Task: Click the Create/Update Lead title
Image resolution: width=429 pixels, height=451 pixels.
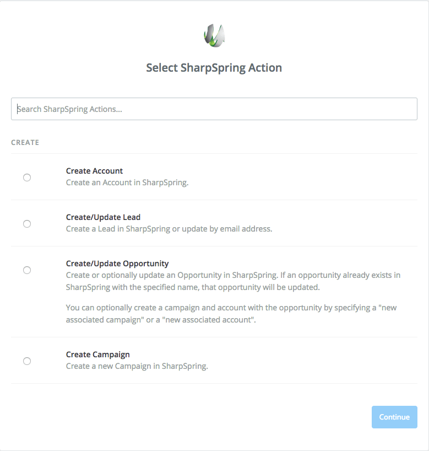Action: pyautogui.click(x=103, y=217)
